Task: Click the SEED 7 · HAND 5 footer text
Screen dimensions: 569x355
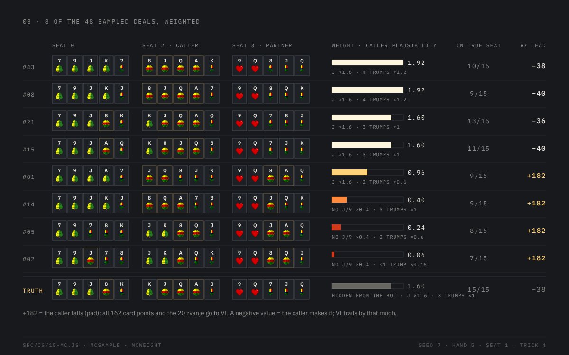Action: [446, 346]
